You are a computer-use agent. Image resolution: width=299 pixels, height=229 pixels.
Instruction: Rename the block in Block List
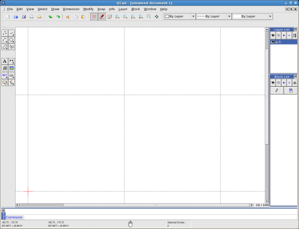coord(295,83)
